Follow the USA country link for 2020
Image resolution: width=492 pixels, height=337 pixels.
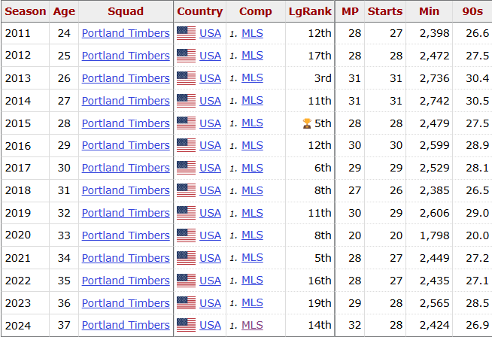211,235
